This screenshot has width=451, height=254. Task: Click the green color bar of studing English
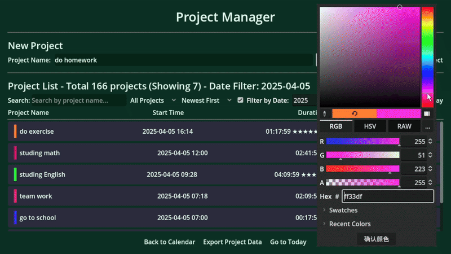click(x=15, y=174)
